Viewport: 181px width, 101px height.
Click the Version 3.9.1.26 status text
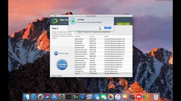[57, 76]
